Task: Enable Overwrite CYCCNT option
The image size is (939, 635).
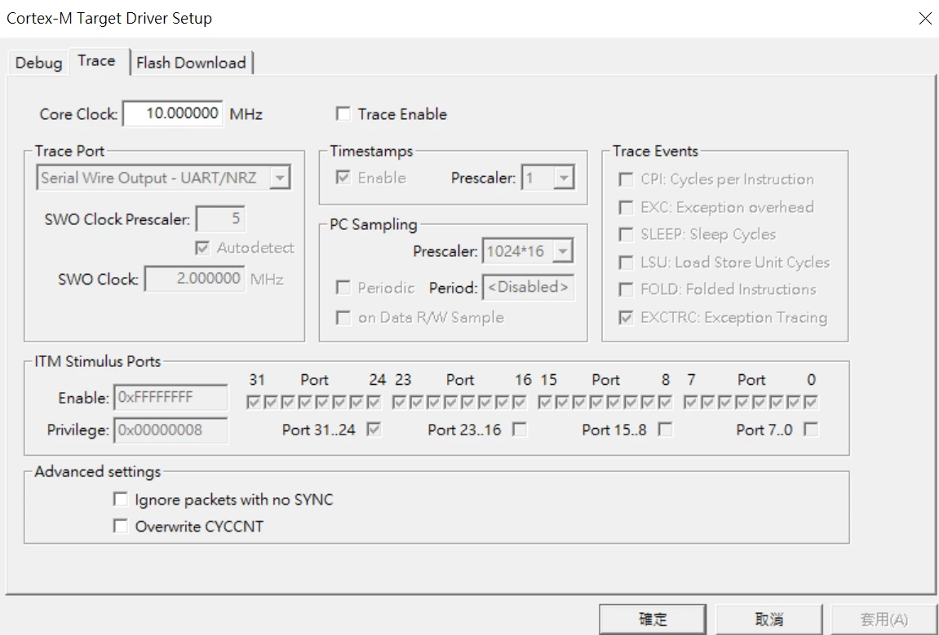Action: click(x=121, y=526)
